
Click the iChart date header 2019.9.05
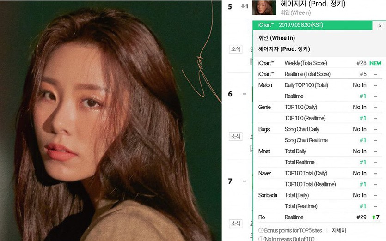point(301,25)
